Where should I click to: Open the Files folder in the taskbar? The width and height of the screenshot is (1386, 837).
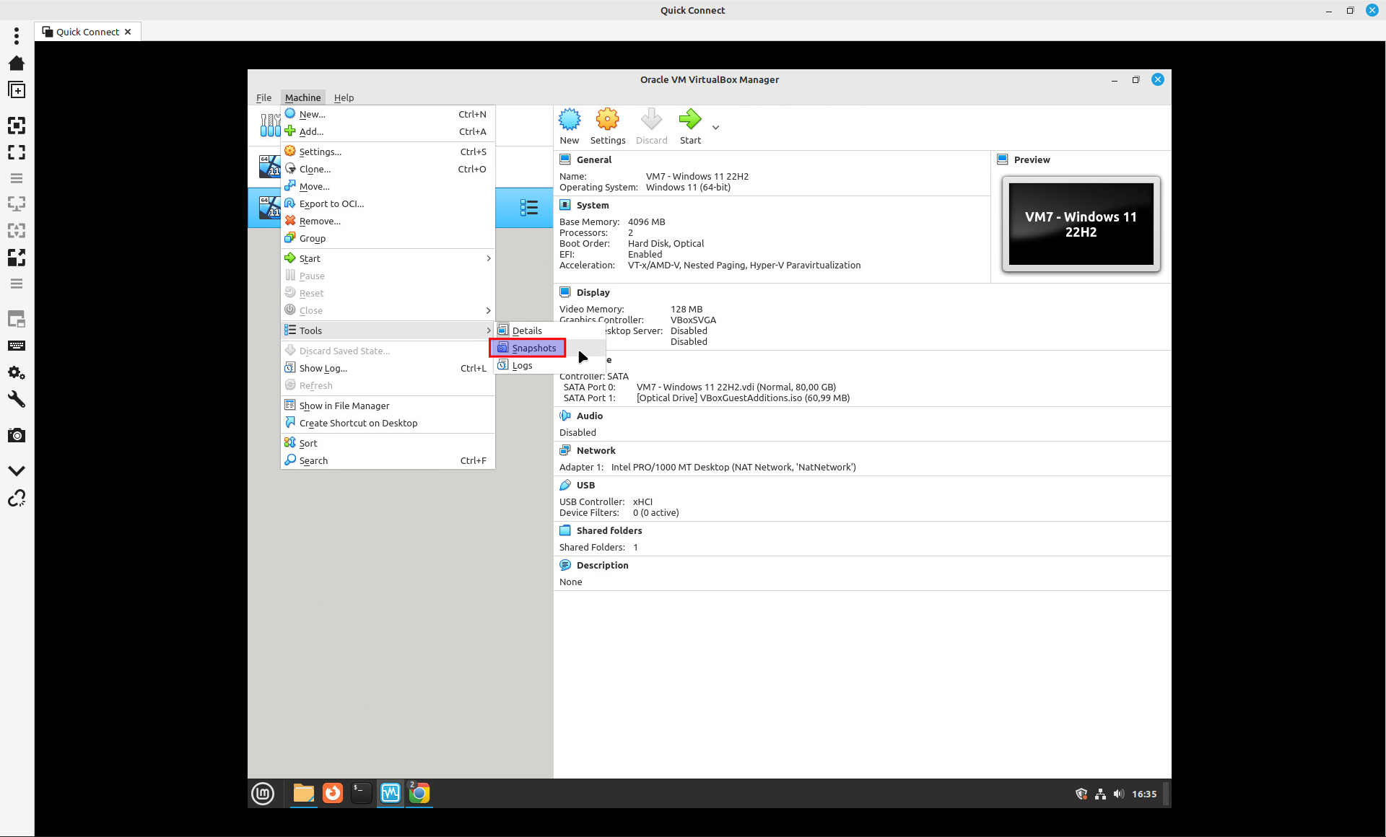[304, 794]
